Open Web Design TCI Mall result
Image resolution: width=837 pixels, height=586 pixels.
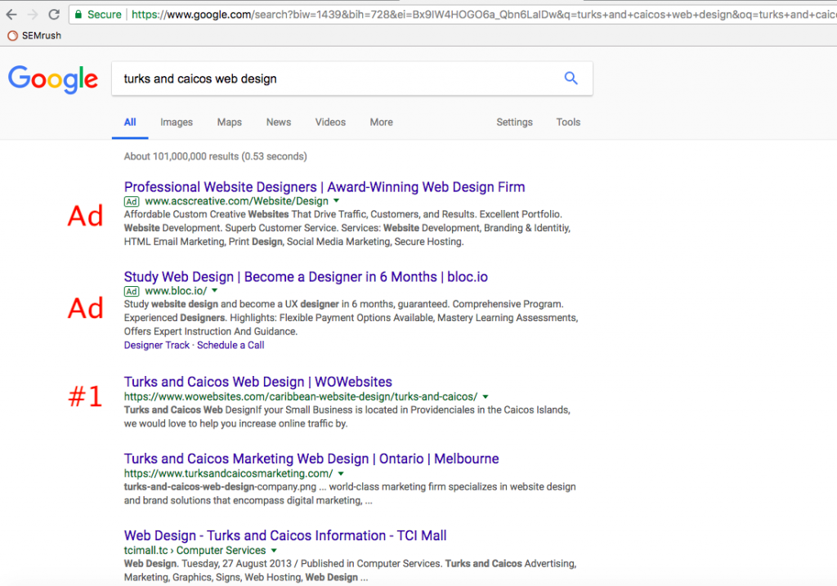point(285,536)
